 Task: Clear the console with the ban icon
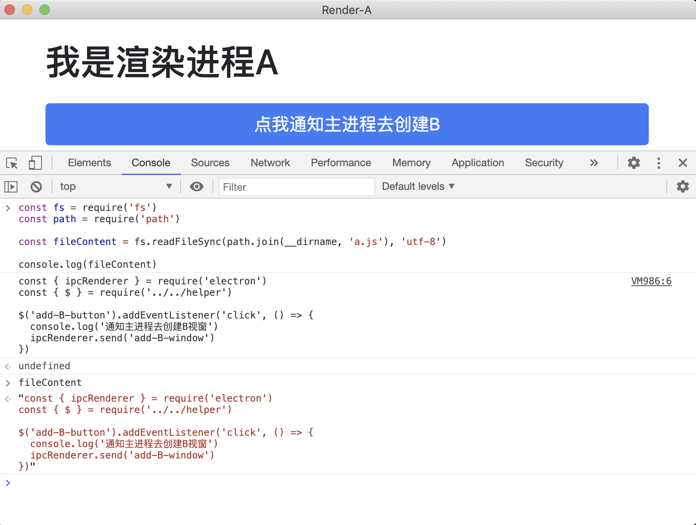tap(36, 187)
